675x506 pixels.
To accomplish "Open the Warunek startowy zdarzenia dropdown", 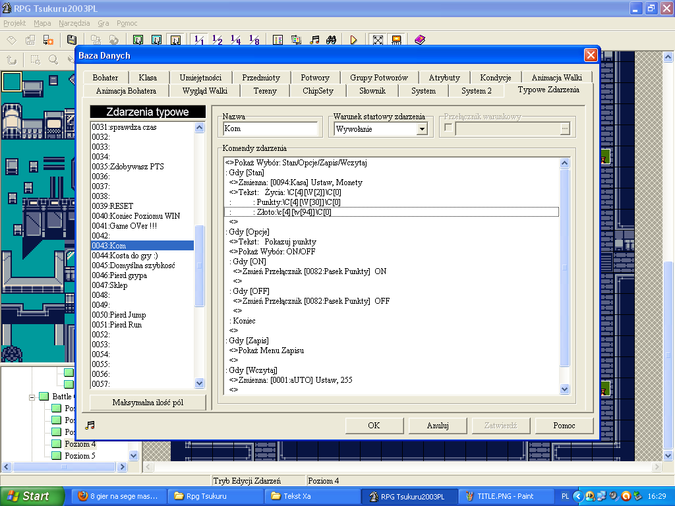I will (423, 128).
